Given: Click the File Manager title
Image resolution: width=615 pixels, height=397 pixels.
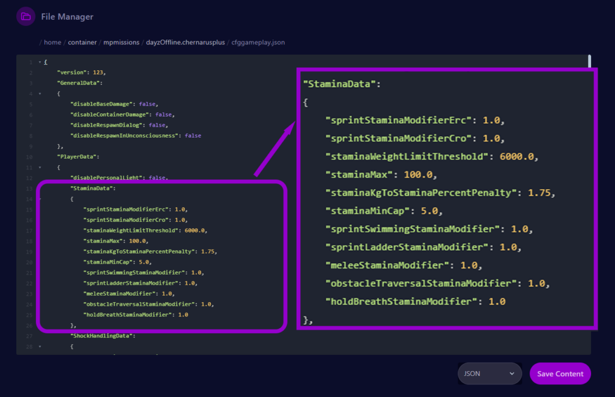Looking at the screenshot, I should (x=67, y=17).
